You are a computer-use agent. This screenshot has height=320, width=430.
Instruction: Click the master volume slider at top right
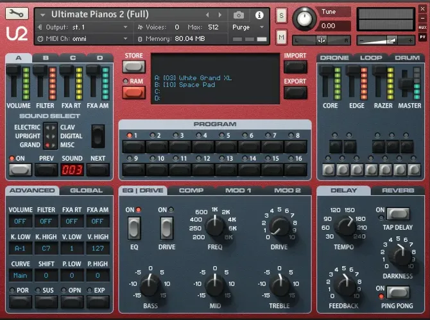386,40
